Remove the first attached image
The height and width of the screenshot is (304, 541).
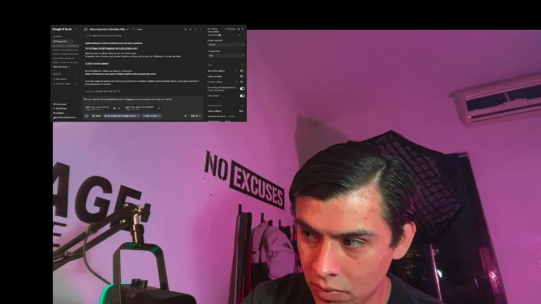point(119,108)
